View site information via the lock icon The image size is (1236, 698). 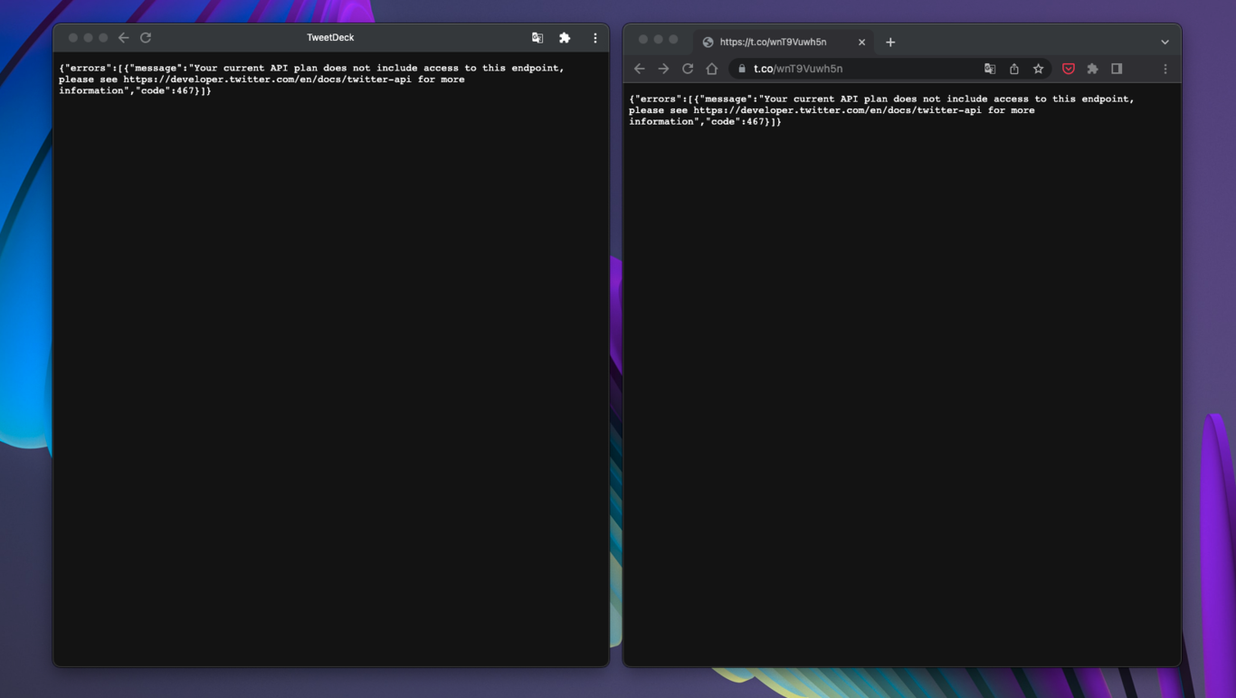742,69
